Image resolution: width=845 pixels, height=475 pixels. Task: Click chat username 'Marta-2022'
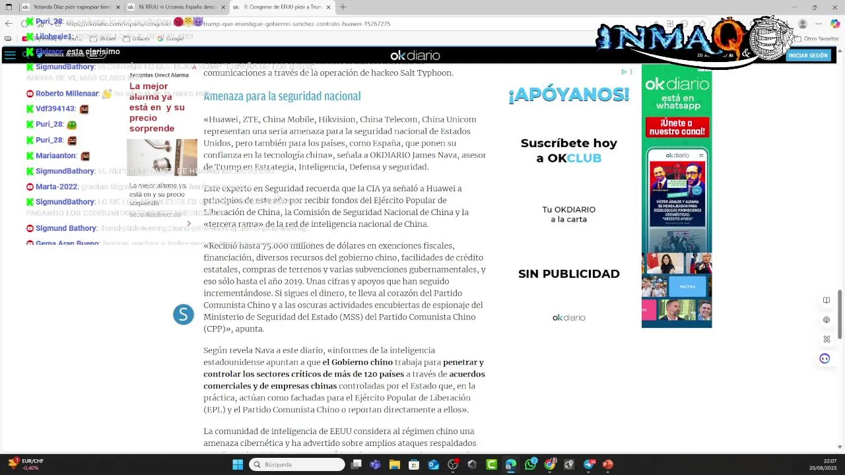coord(56,187)
